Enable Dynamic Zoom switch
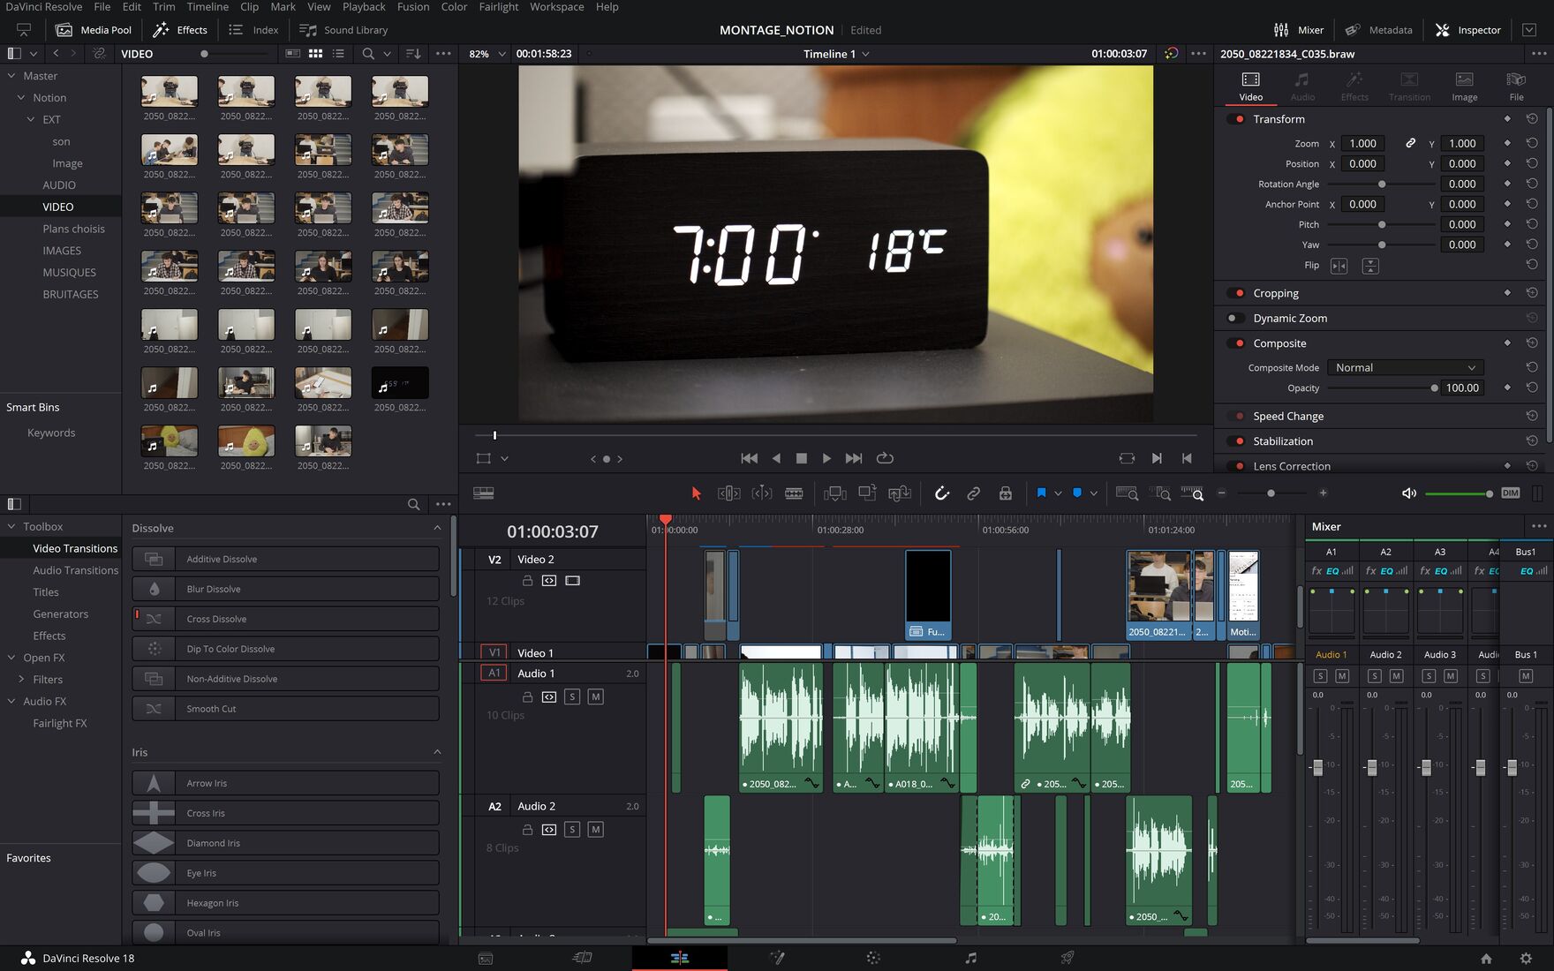 pyautogui.click(x=1236, y=318)
